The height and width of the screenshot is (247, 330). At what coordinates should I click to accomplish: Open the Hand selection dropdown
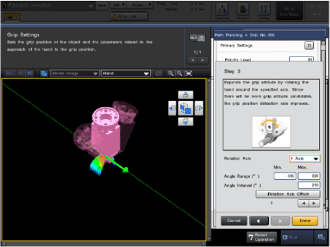[125, 73]
